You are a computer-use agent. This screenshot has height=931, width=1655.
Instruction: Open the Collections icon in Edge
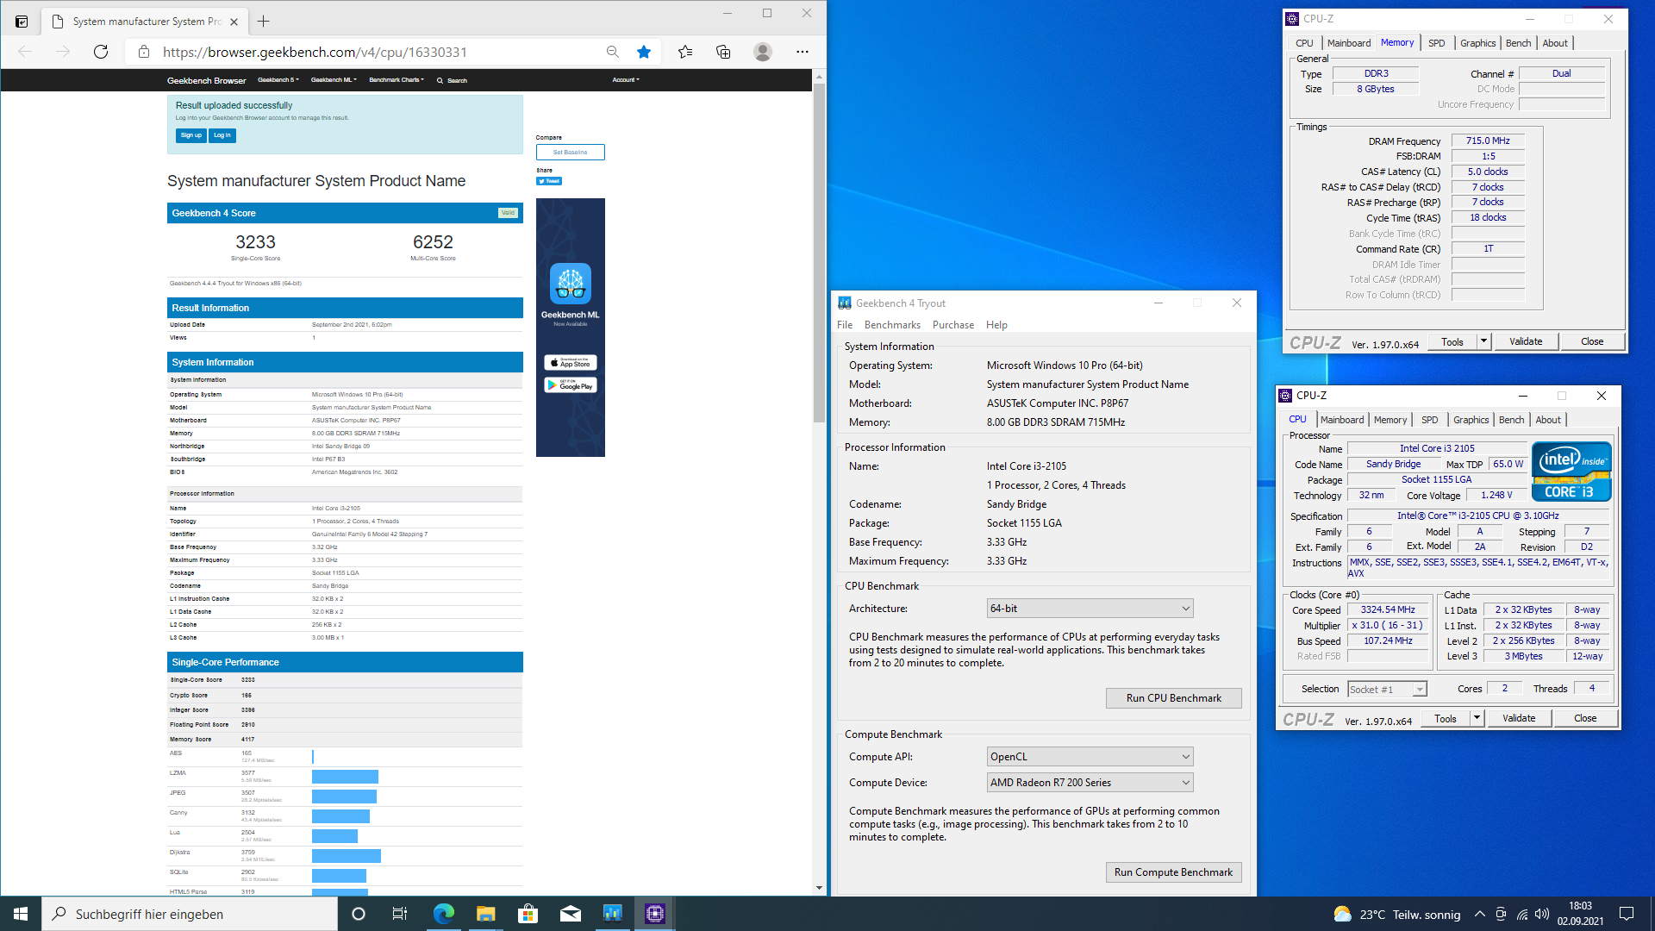coord(723,52)
